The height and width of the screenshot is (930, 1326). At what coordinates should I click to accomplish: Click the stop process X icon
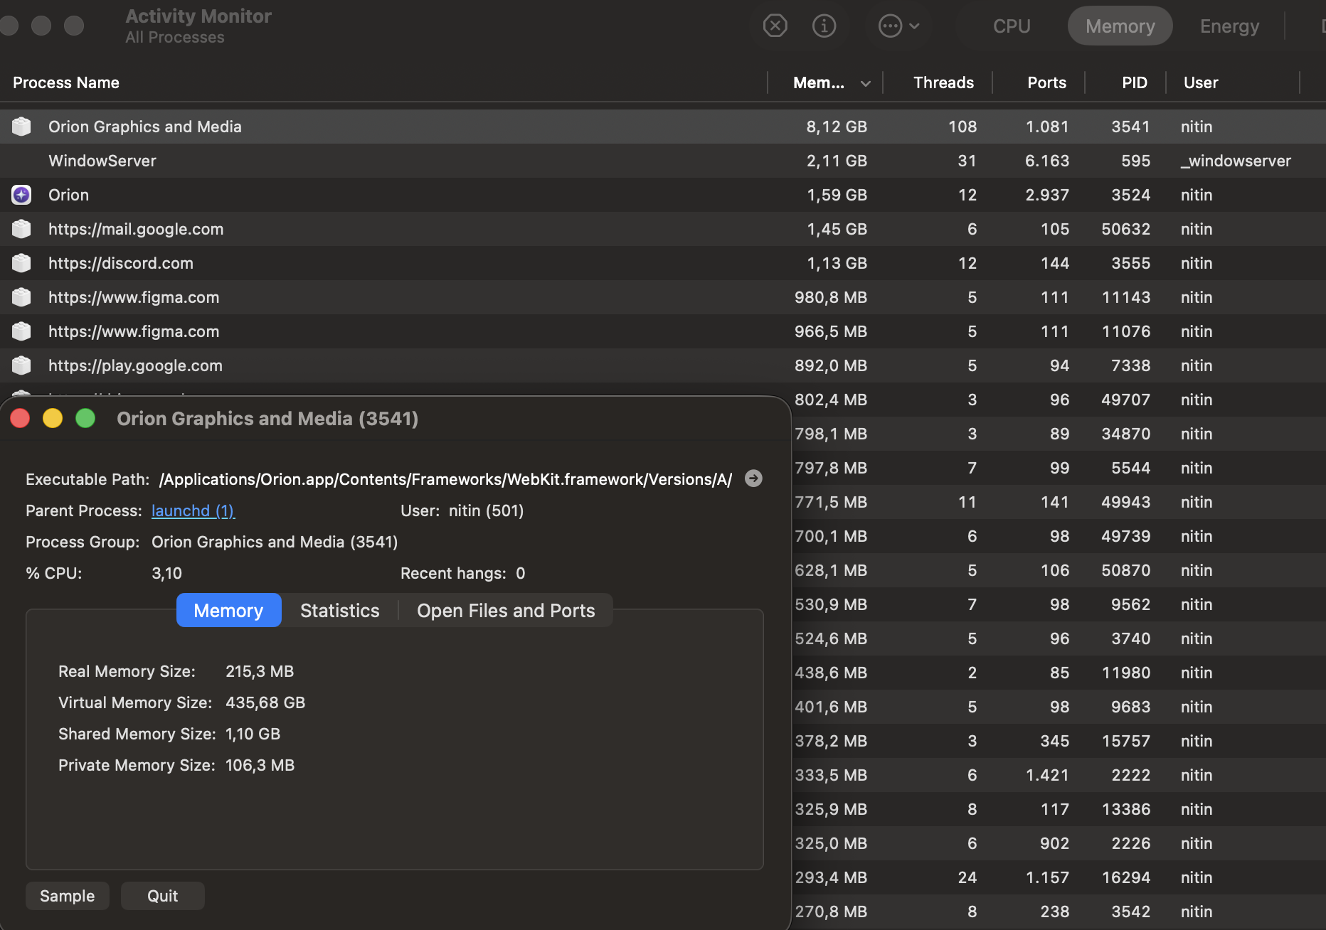(775, 26)
